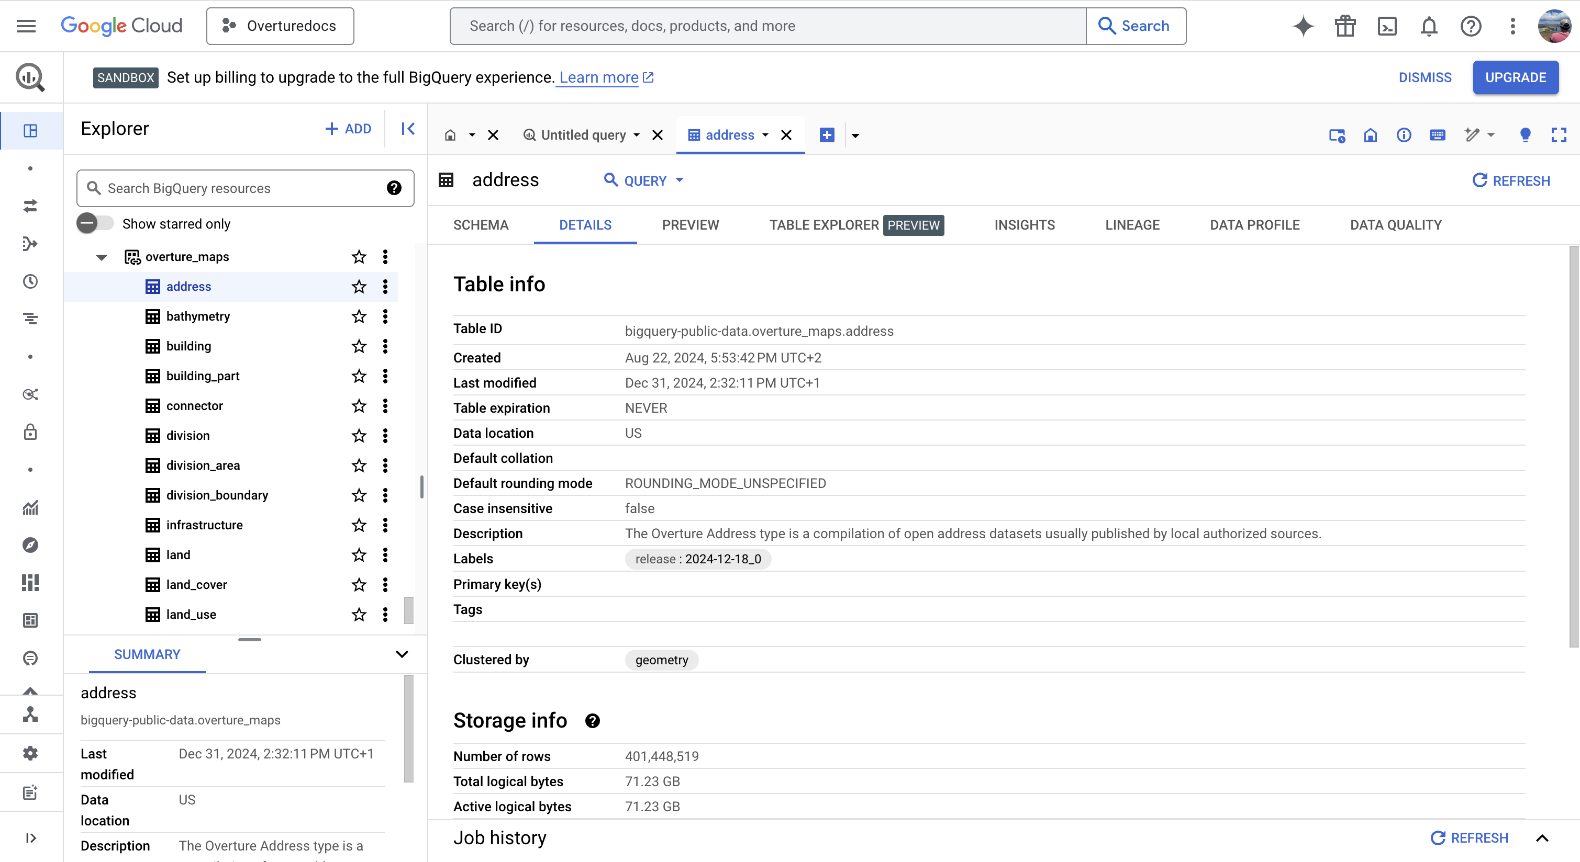Open the free trial gift icon
The height and width of the screenshot is (862, 1580).
(x=1344, y=26)
